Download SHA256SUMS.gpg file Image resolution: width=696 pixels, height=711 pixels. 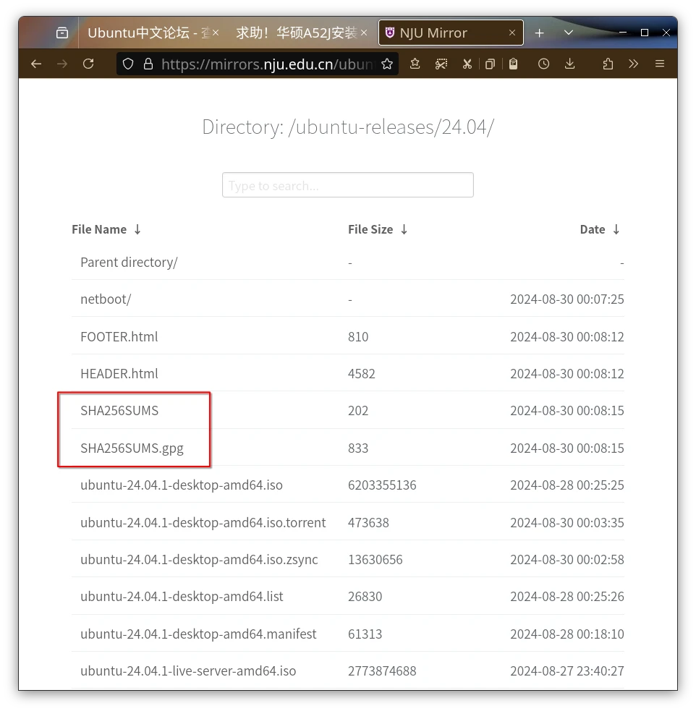(132, 448)
